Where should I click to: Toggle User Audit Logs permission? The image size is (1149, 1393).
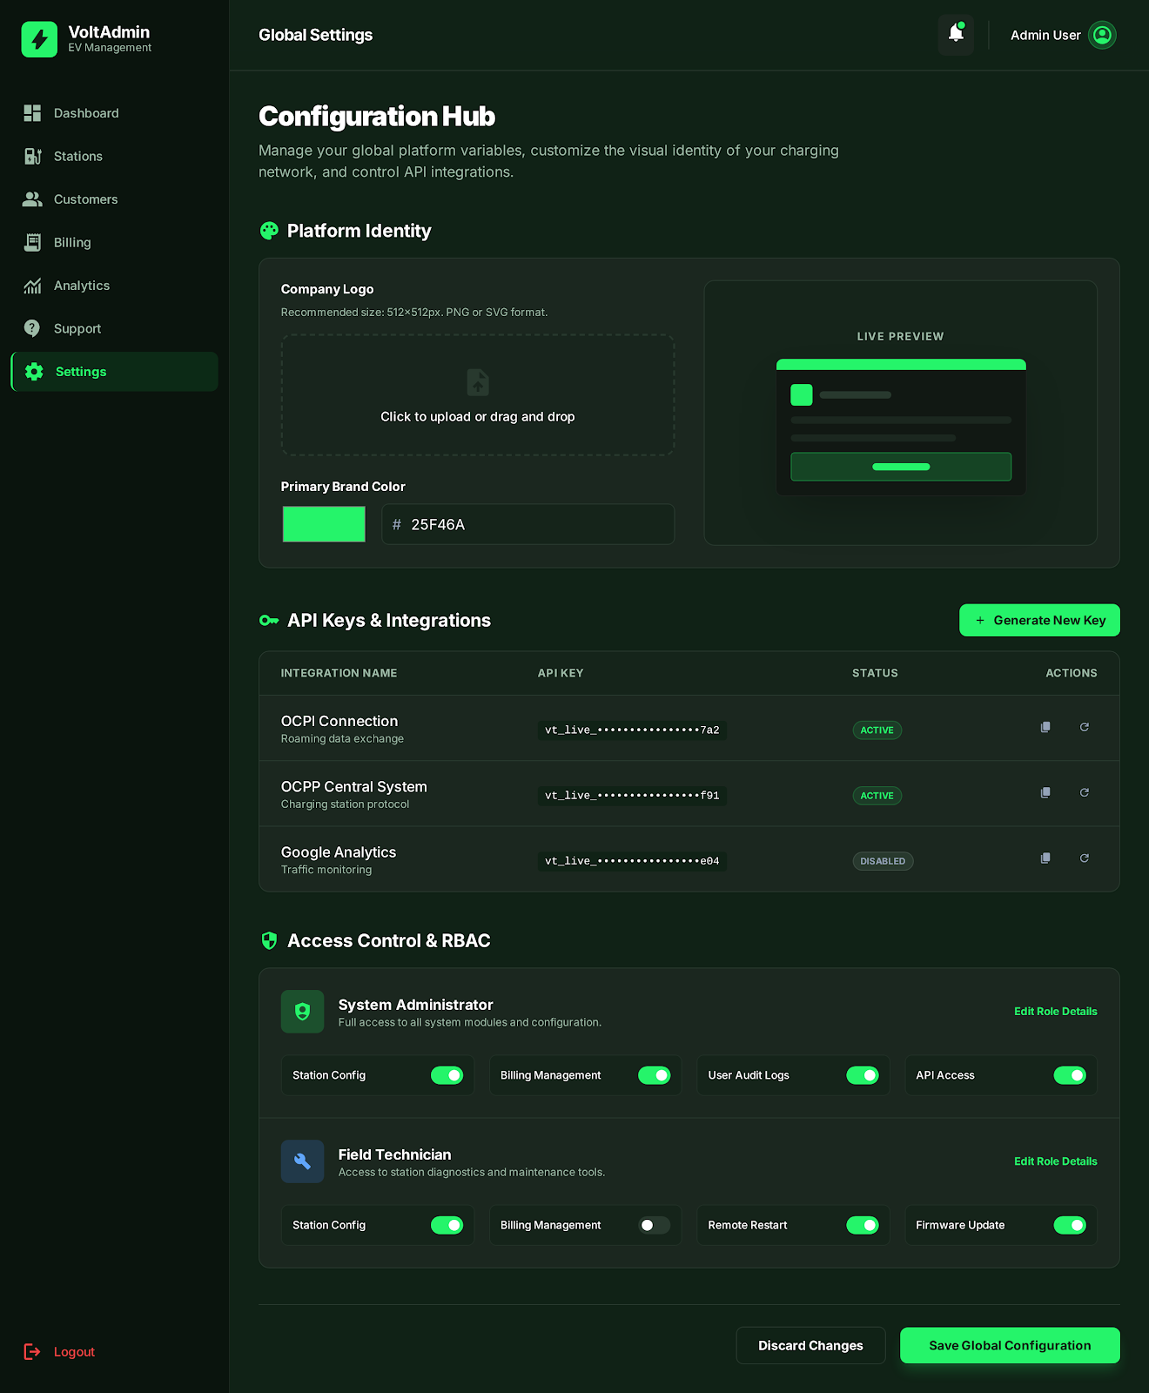click(862, 1075)
